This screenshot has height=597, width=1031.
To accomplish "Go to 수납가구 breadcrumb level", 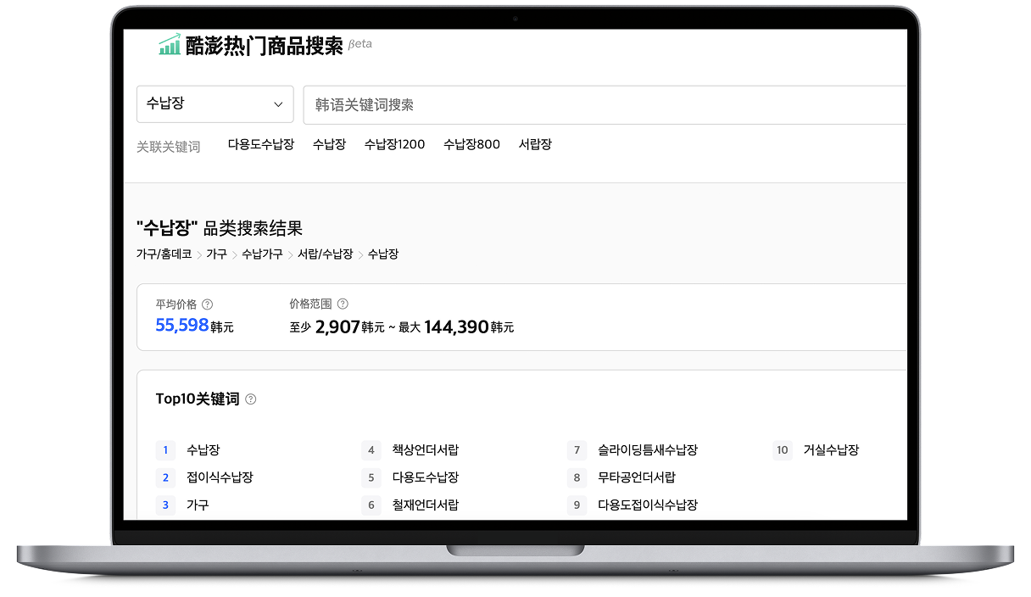I will point(262,254).
